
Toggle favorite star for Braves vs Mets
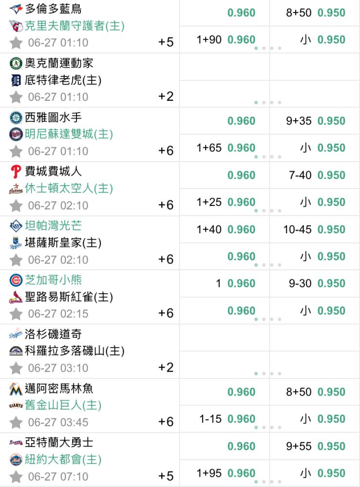(x=16, y=477)
